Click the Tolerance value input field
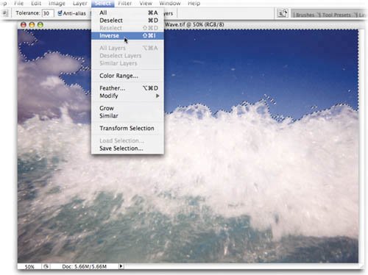Viewport: 368px width, 275px height. click(48, 13)
